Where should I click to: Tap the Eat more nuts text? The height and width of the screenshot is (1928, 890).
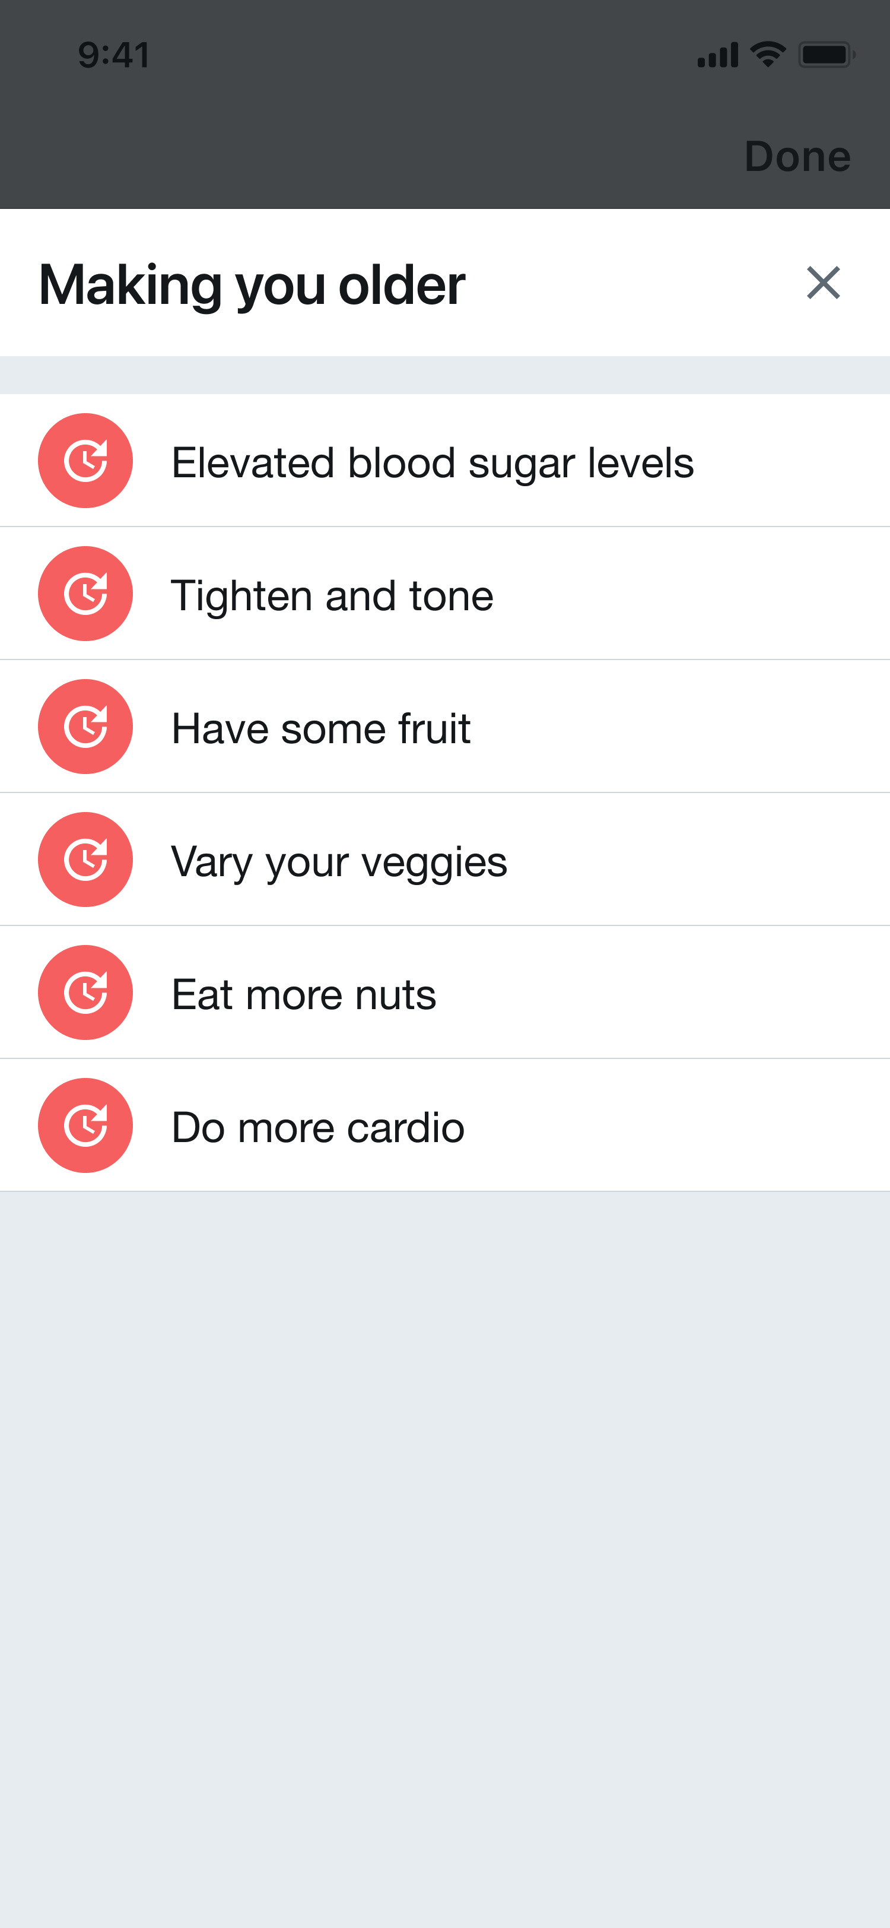(304, 995)
